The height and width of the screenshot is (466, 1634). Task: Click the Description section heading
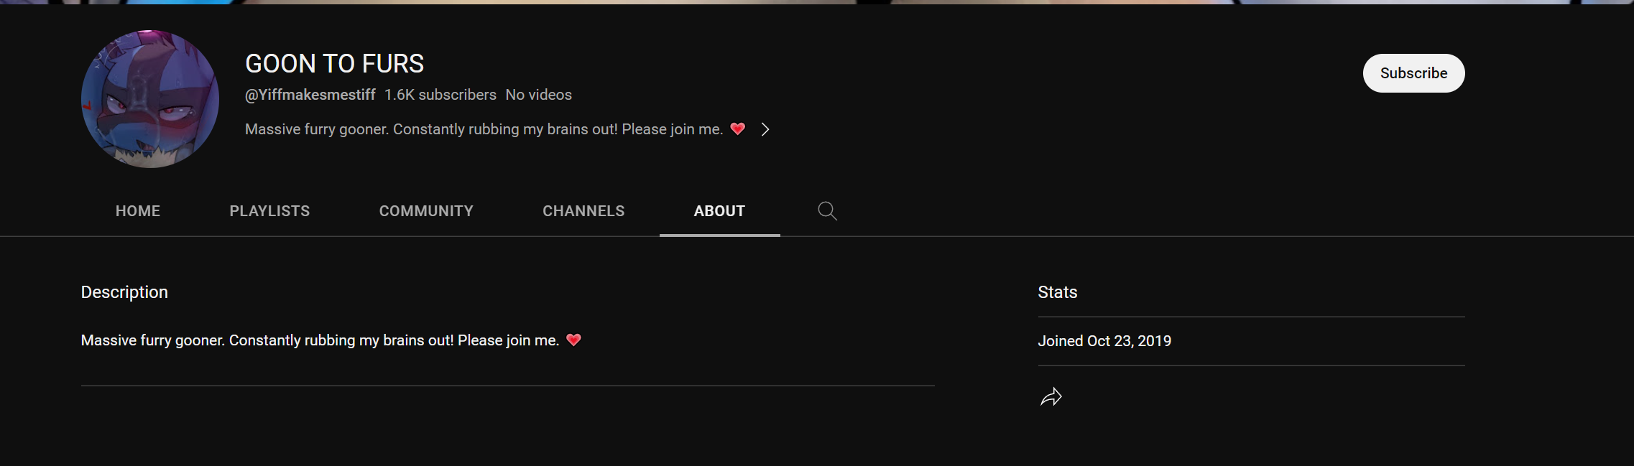point(124,292)
